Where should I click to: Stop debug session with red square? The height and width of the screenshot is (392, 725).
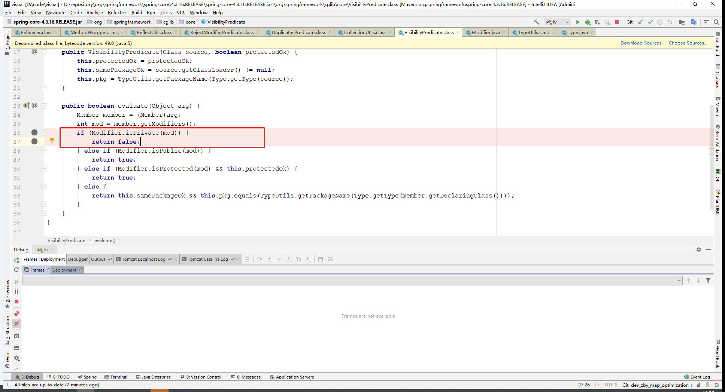[16, 301]
